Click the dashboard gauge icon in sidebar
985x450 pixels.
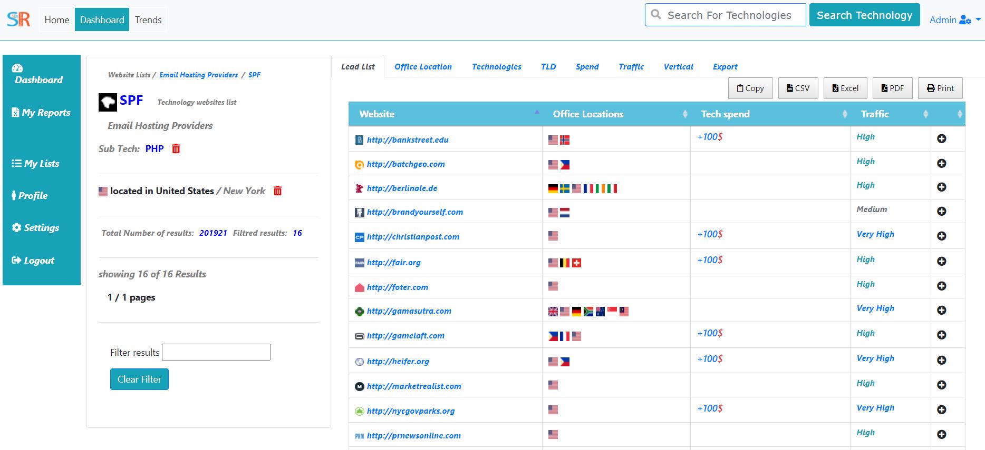tap(17, 68)
